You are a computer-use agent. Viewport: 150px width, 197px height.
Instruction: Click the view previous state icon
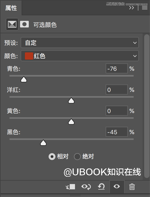click(x=86, y=187)
